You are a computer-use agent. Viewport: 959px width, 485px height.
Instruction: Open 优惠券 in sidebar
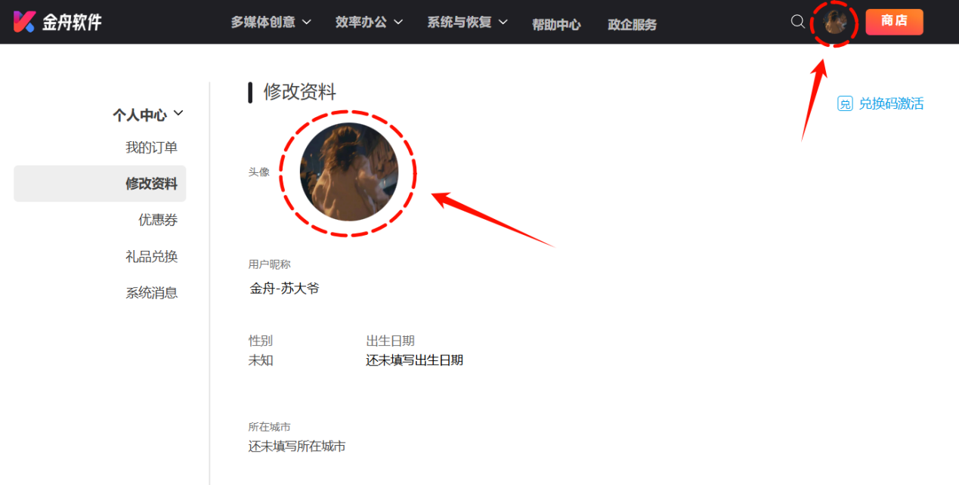tap(158, 220)
